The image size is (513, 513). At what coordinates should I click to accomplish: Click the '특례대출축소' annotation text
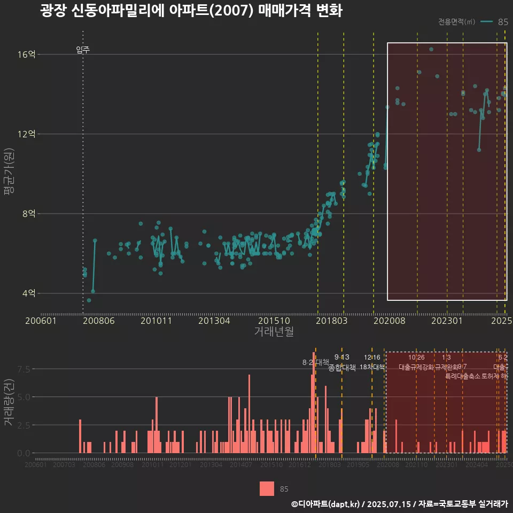tap(464, 376)
